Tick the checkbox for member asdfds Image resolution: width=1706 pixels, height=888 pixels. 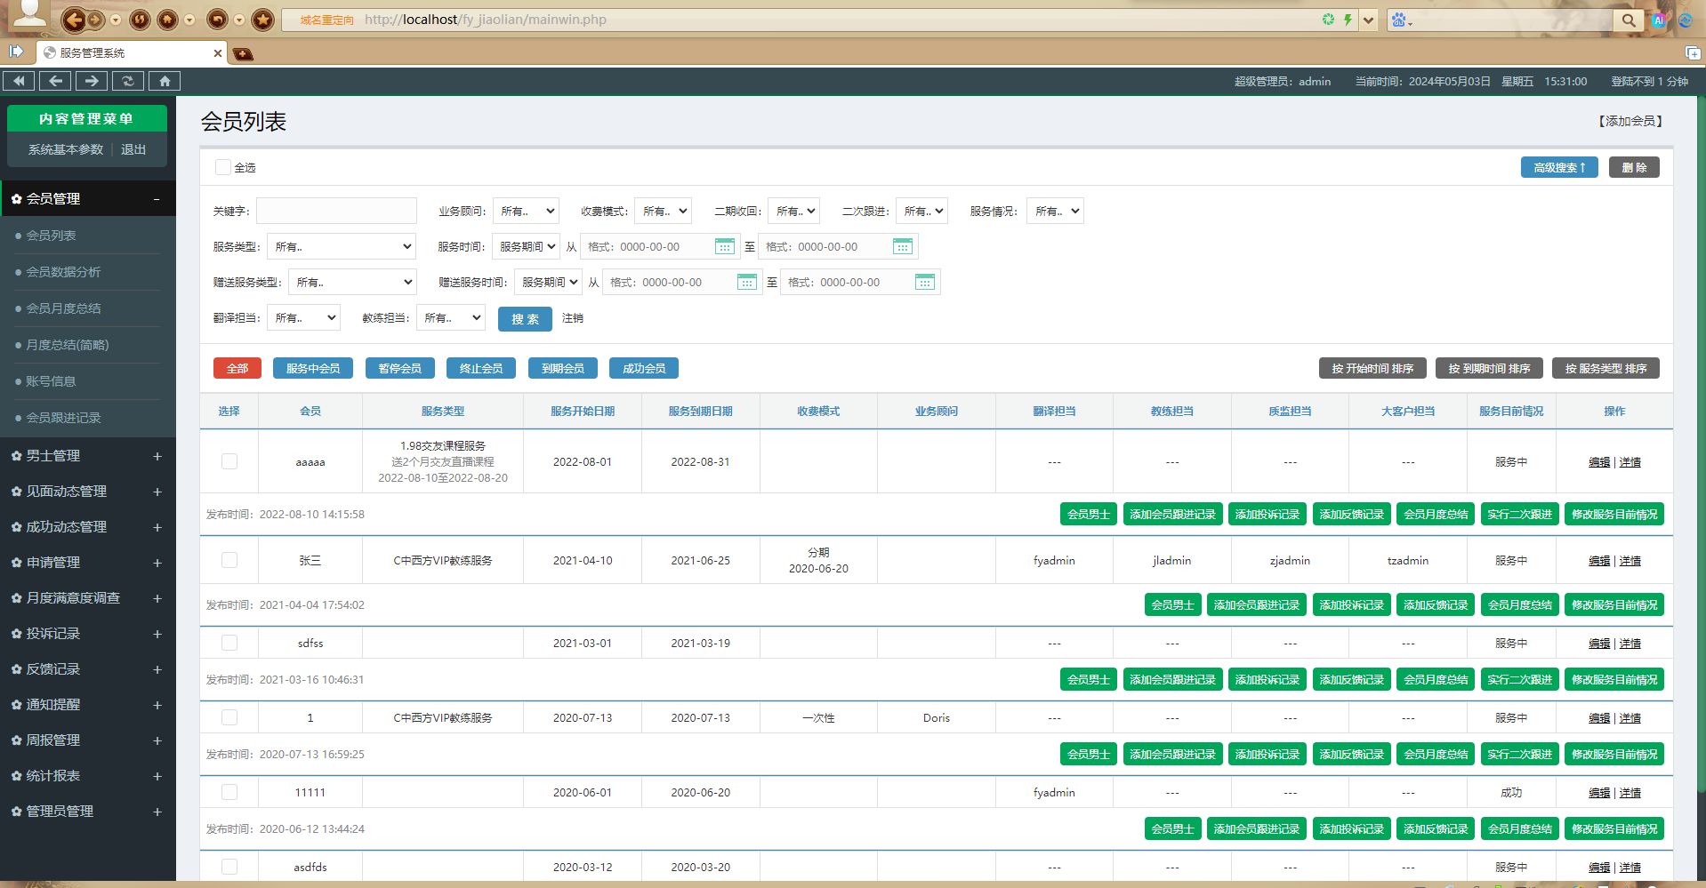tap(229, 867)
